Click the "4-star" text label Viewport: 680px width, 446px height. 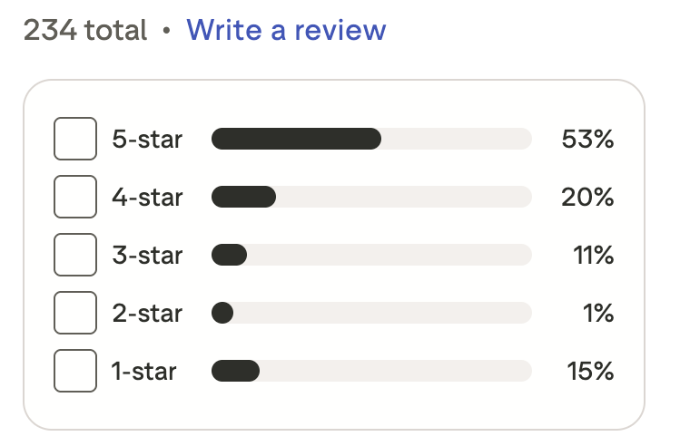147,197
